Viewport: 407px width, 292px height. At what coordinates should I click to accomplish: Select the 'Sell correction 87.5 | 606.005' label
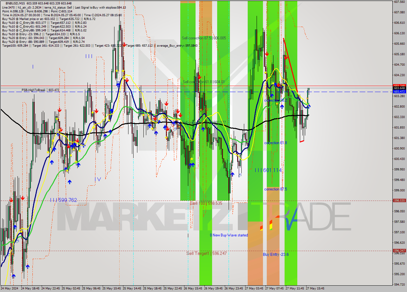(204, 38)
